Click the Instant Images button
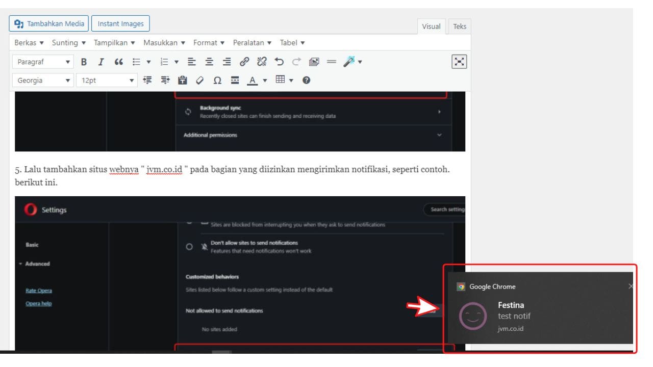The width and height of the screenshot is (653, 367). (x=120, y=23)
